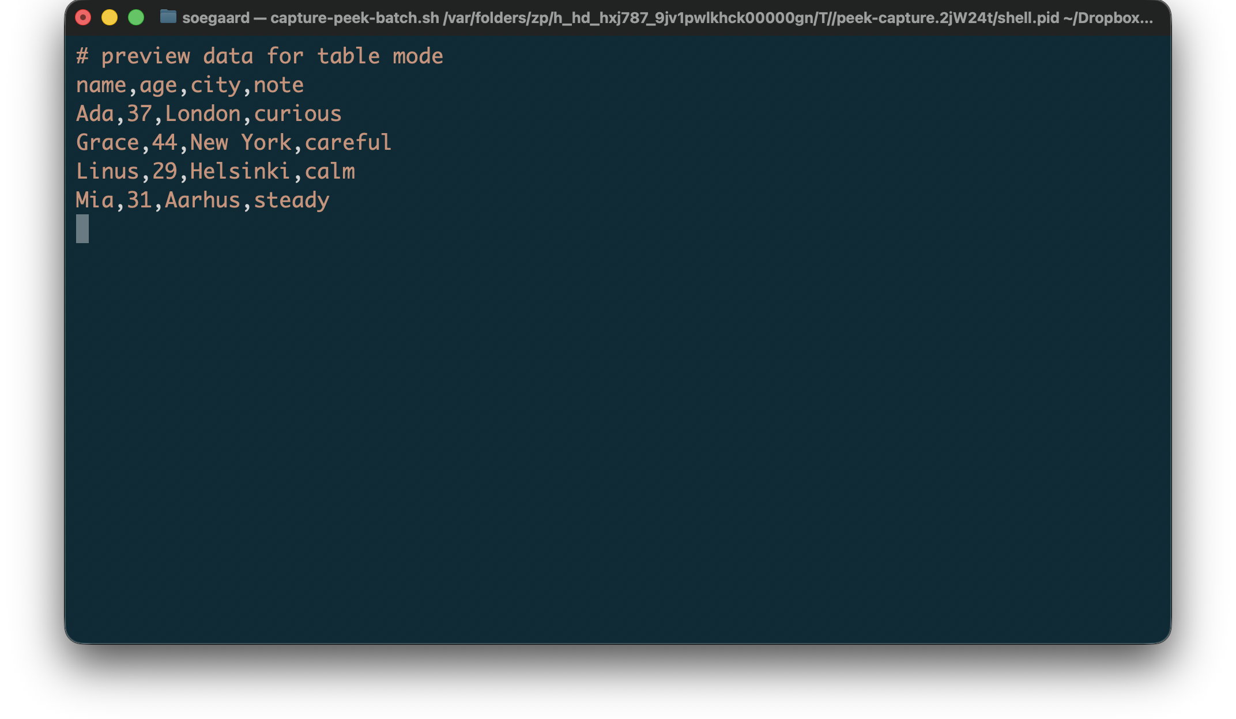Viewport: 1236px width, 719px height.
Task: Click the window title text capture-peek-batch.sh
Action: click(354, 18)
